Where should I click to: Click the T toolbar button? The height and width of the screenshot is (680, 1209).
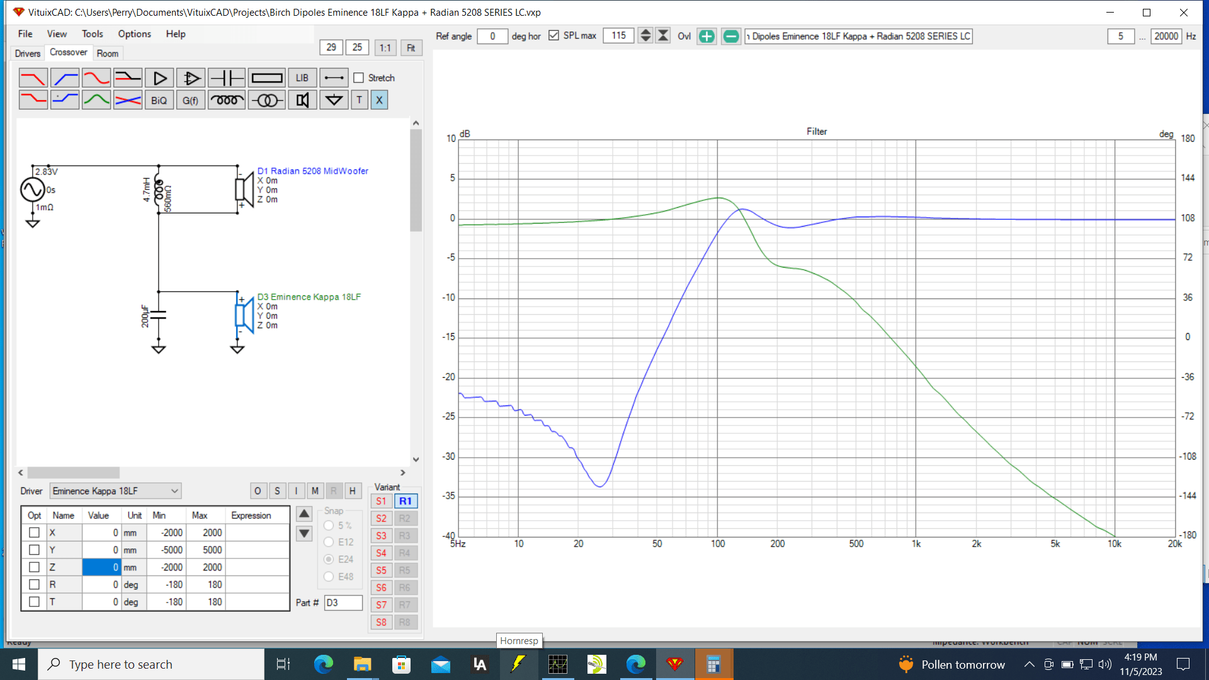point(360,100)
